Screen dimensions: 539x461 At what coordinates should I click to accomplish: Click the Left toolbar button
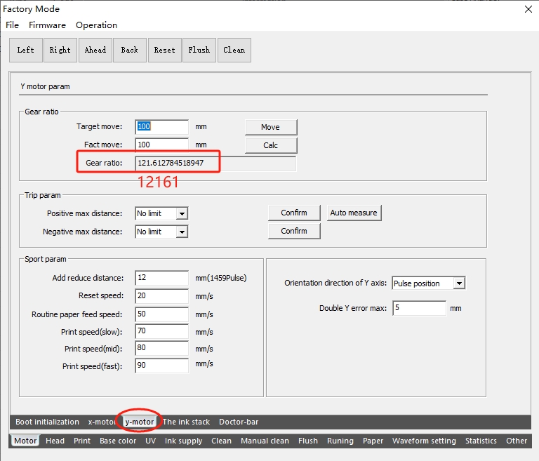tap(26, 50)
